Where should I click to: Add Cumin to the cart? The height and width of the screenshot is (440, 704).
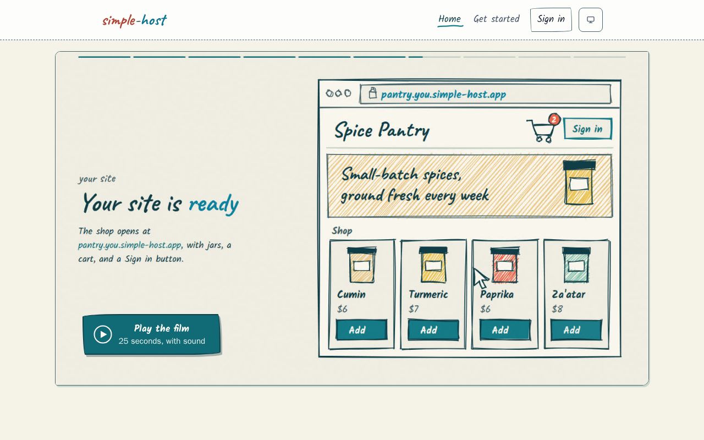[361, 330]
